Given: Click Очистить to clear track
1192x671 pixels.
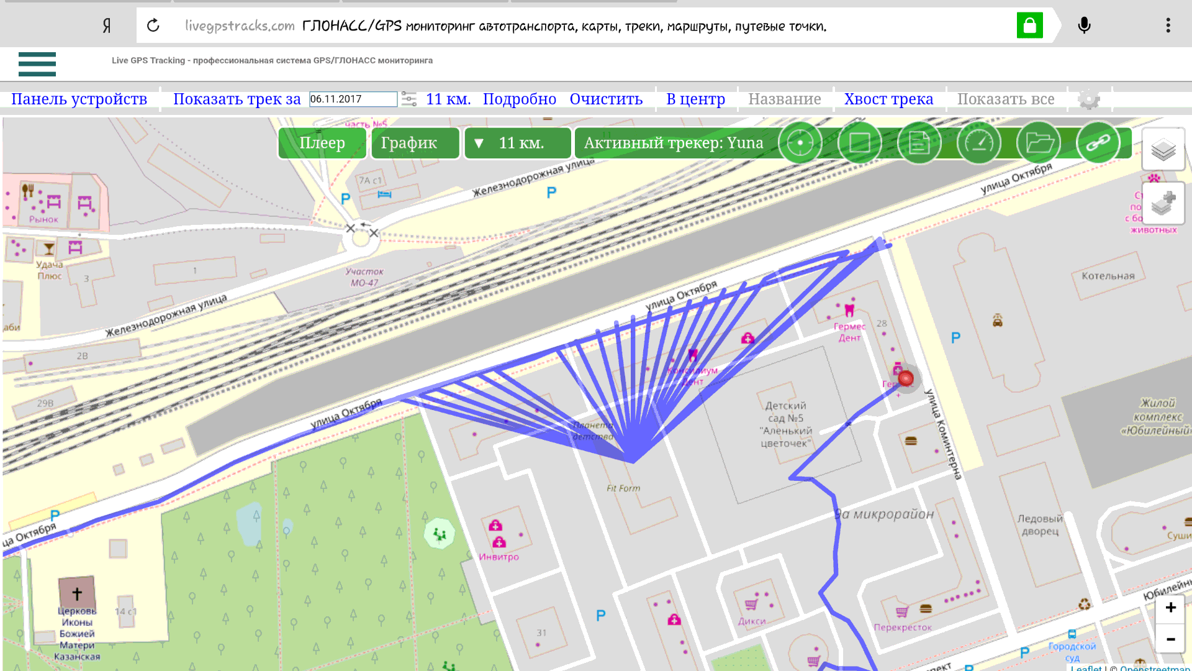Looking at the screenshot, I should point(606,99).
